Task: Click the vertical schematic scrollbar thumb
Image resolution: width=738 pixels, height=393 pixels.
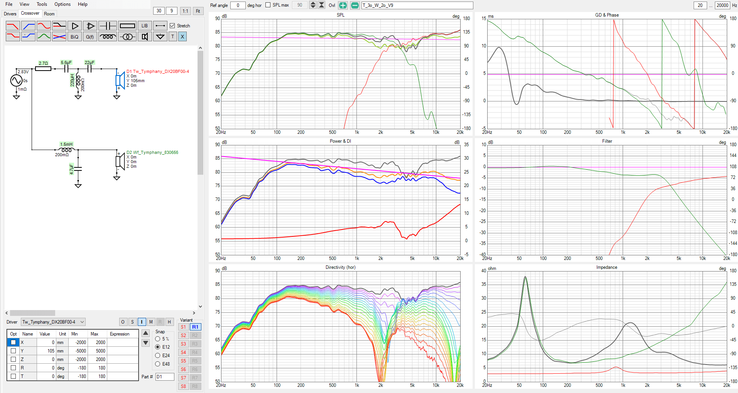Action: point(200,112)
